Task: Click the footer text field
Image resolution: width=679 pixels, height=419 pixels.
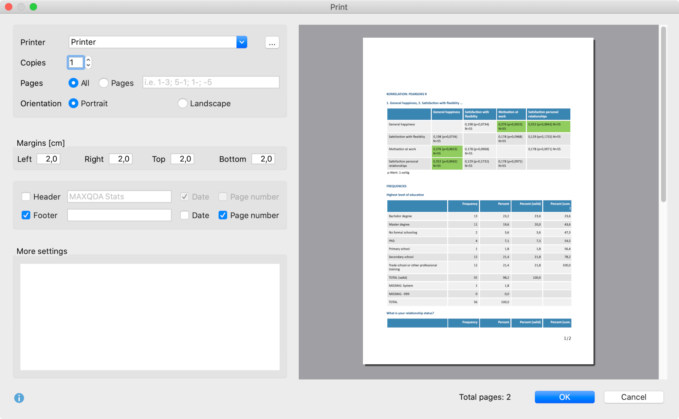Action: (x=119, y=215)
